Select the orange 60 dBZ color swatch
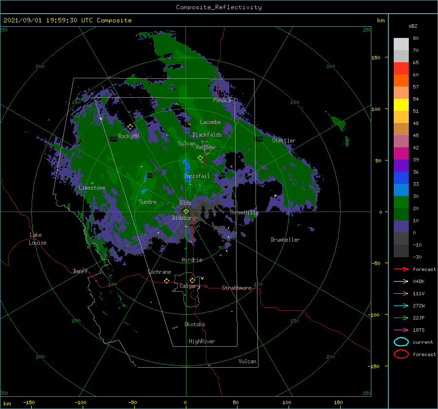Screen dimensions: 438x409 tap(401, 80)
